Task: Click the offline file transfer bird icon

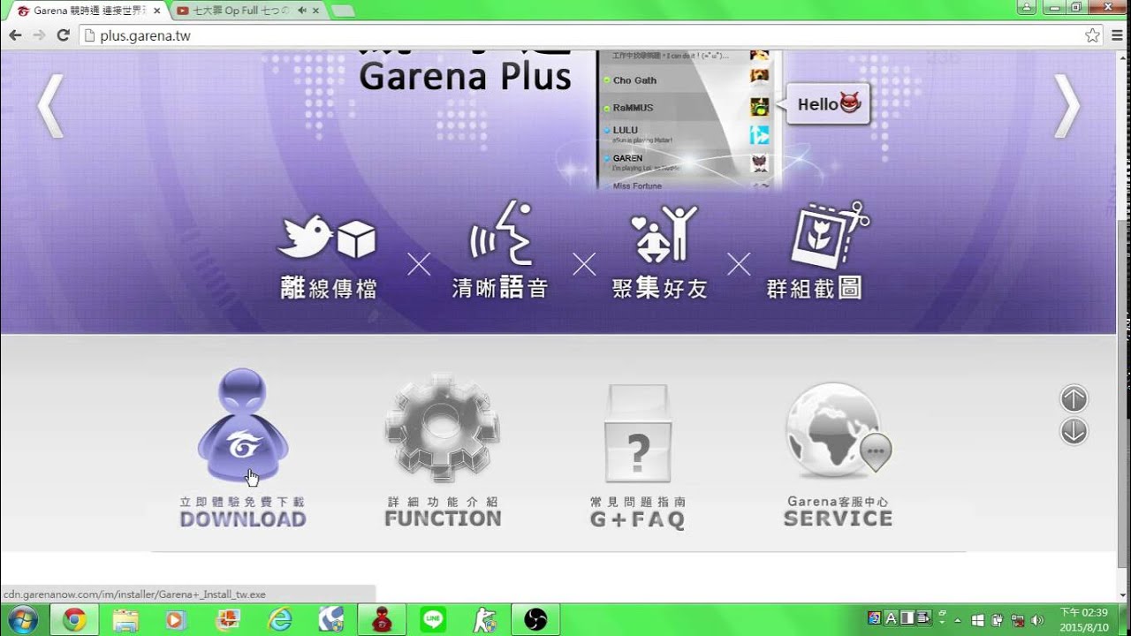Action: coord(327,238)
